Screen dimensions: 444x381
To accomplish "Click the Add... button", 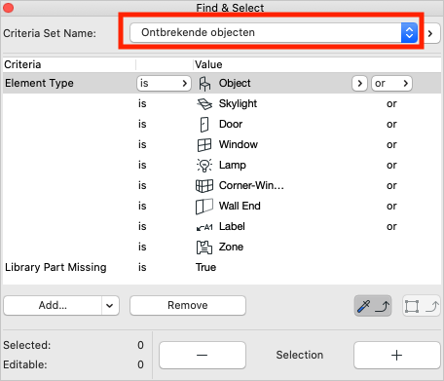I will tap(53, 305).
